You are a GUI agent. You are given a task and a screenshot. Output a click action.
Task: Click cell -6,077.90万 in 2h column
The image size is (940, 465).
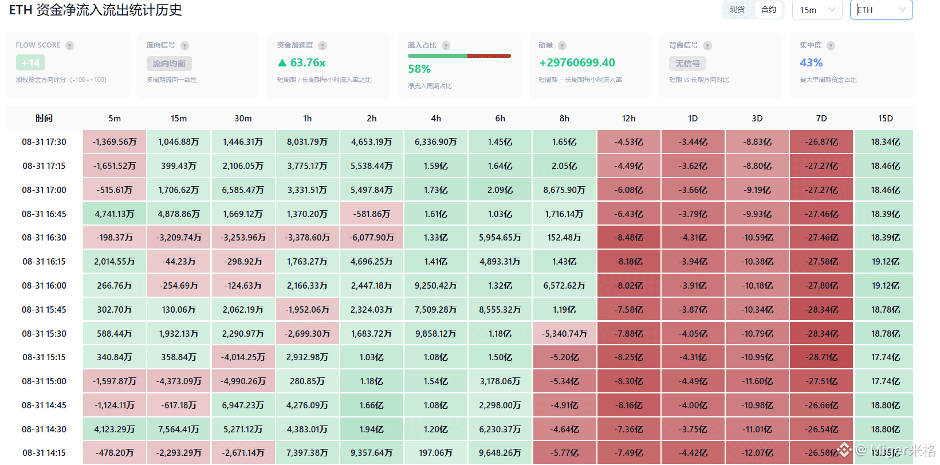[x=372, y=237]
